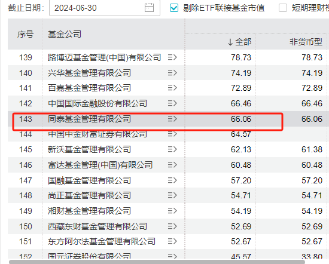Click the 非货币型 value 61.38
Viewport: 329px width, 264px height.
(312, 149)
